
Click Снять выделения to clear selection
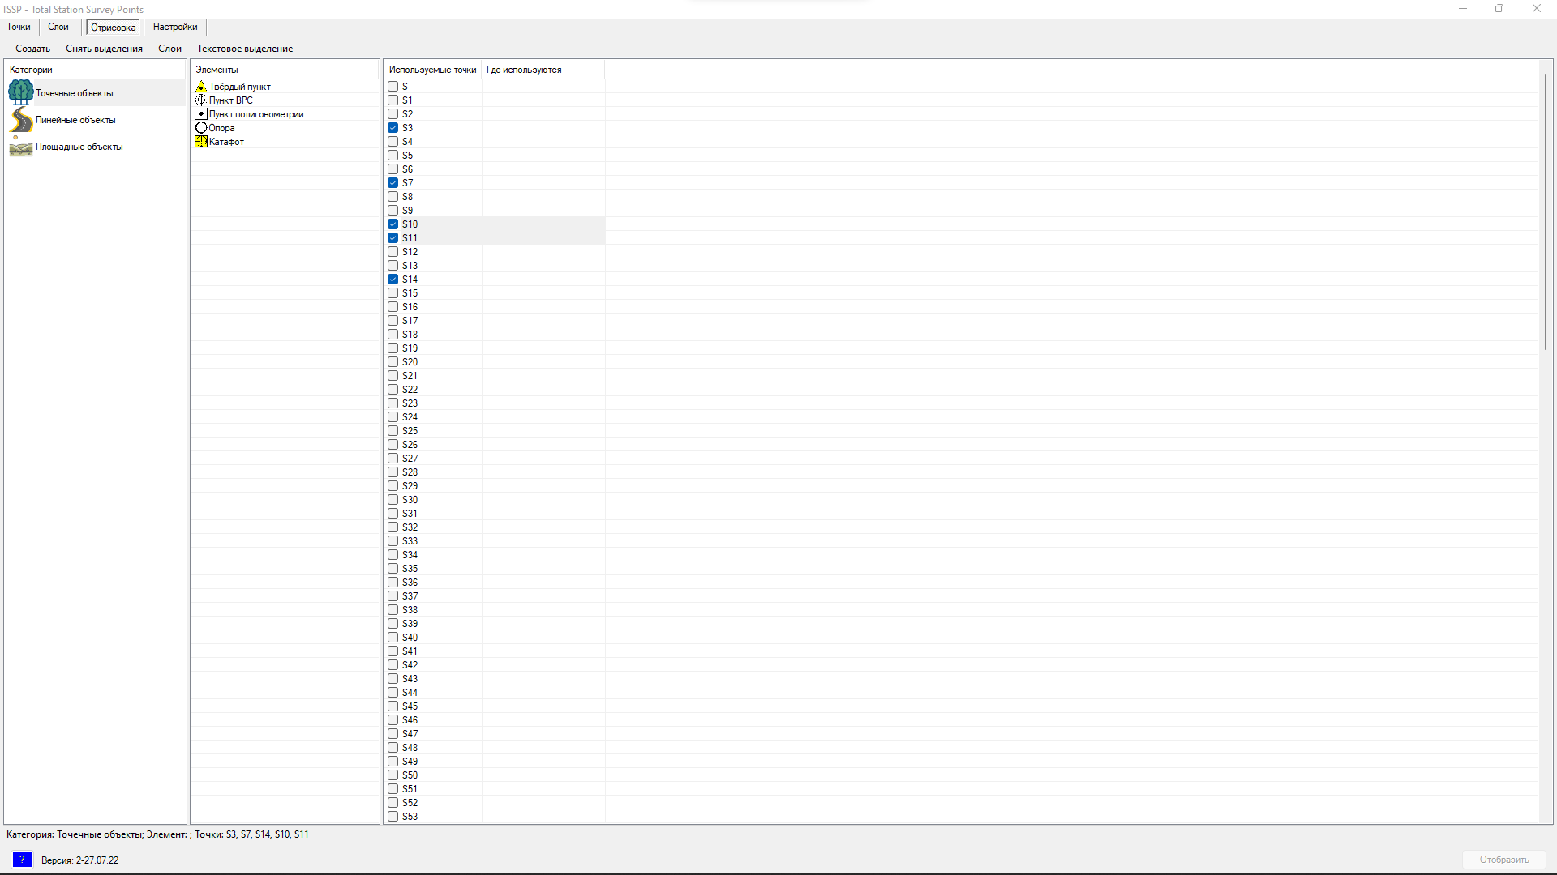pos(104,49)
